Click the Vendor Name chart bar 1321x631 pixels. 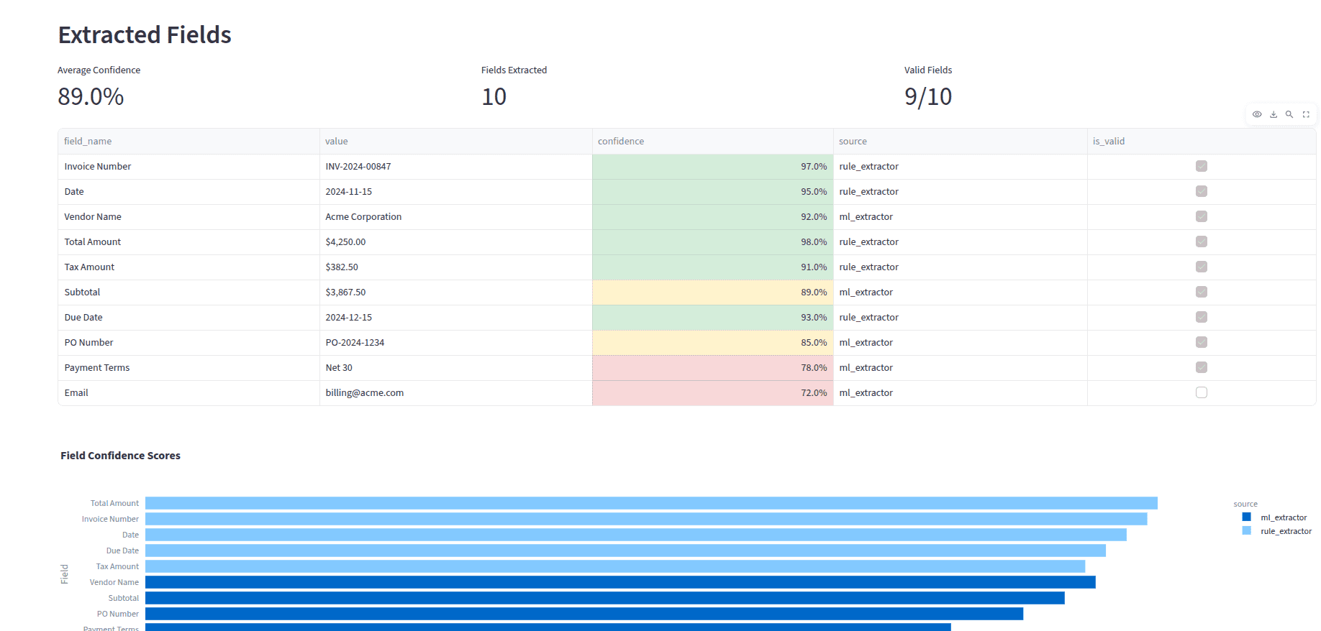pos(619,582)
